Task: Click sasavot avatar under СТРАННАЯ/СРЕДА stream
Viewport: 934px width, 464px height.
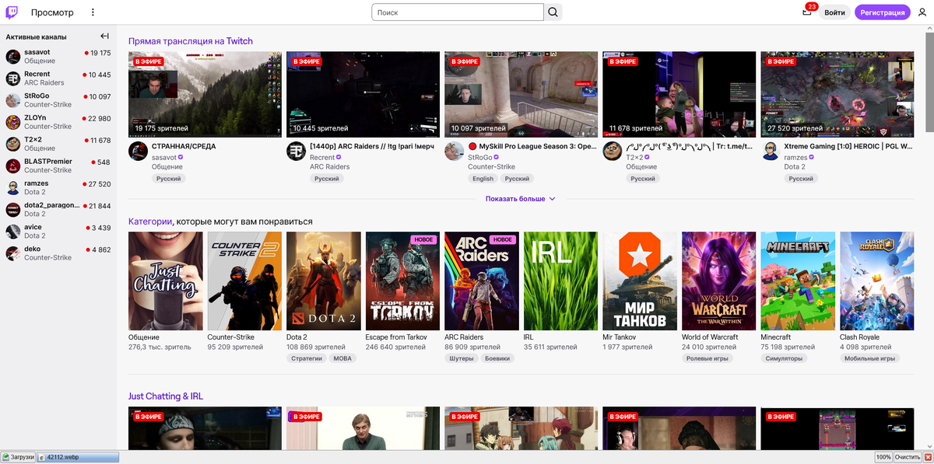Action: (138, 152)
